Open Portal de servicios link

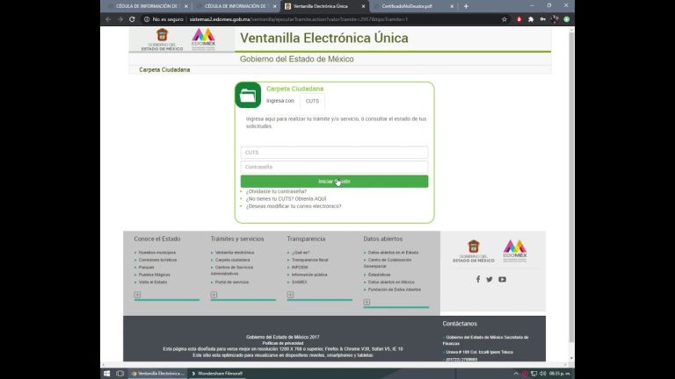pos(232,282)
